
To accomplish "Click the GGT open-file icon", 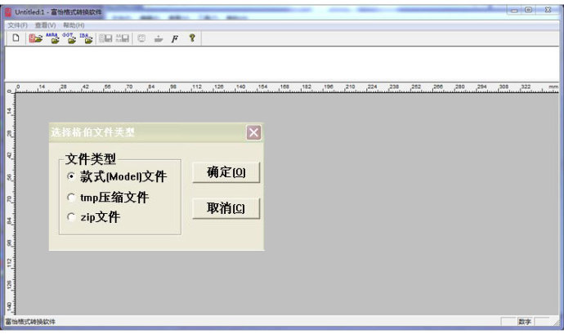I will (x=70, y=38).
